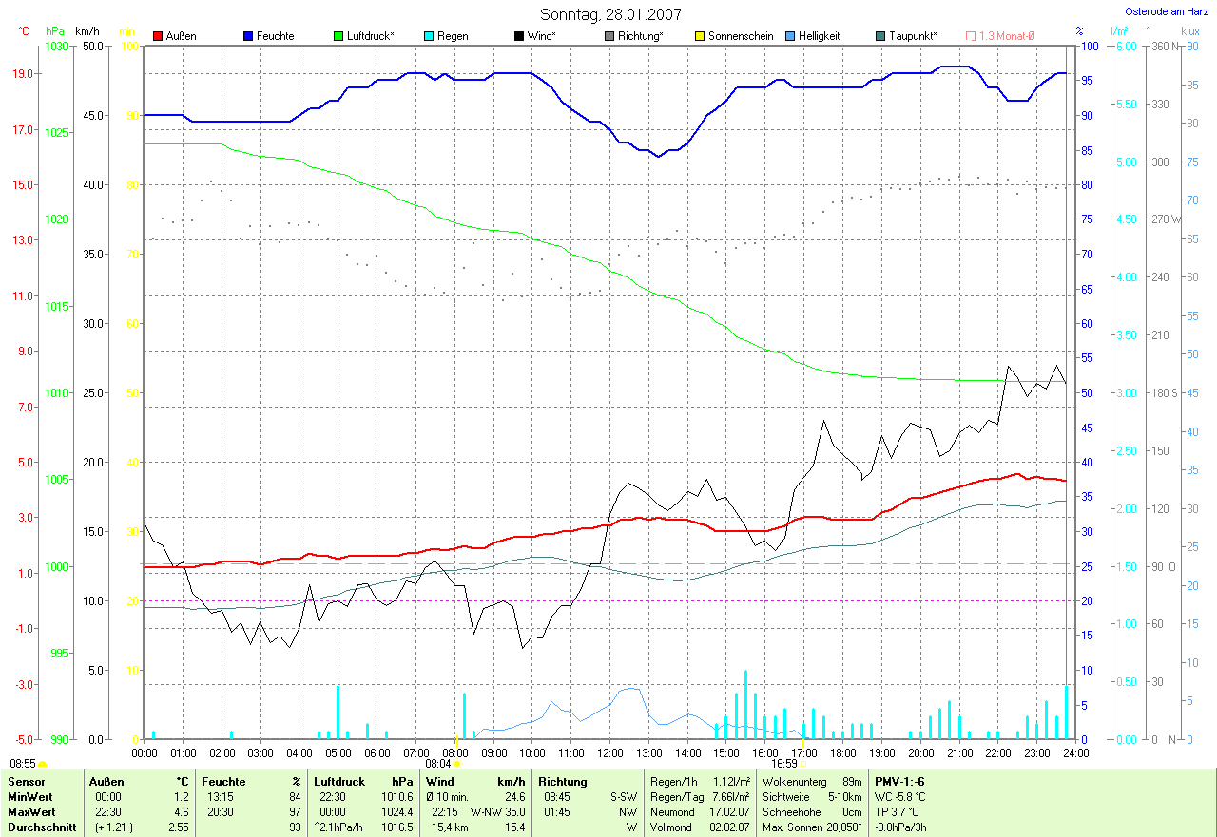Click the sun icon beside 08:55

click(43, 763)
